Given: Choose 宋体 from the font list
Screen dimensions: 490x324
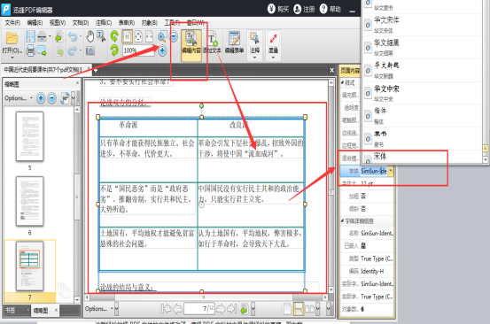Looking at the screenshot, I should [423, 157].
